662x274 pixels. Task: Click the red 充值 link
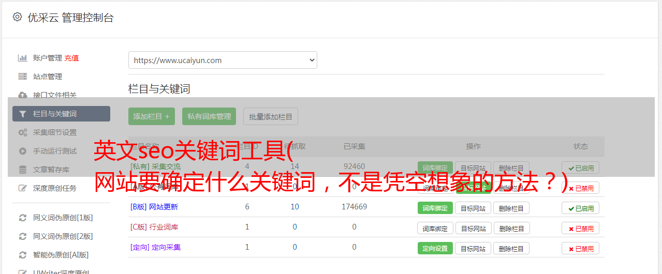coord(71,58)
